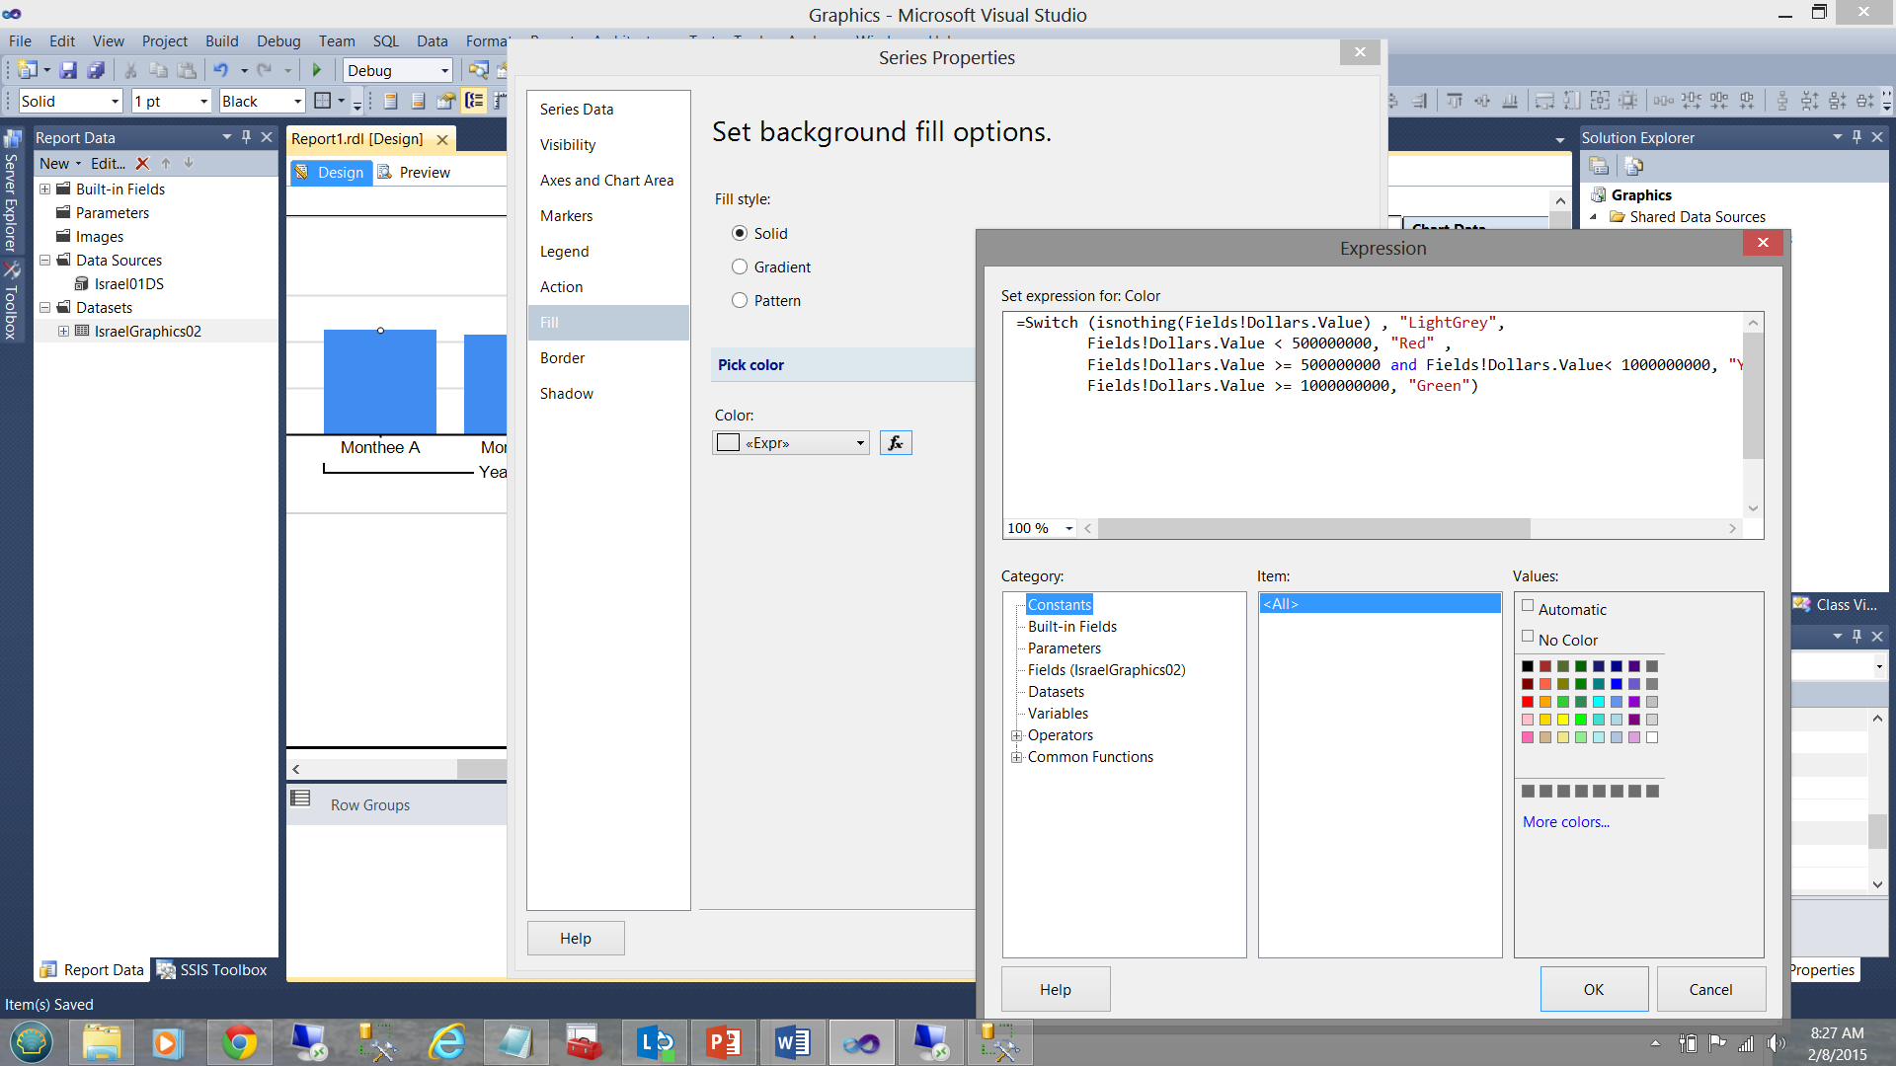Open the Border page in Series Properties
Image resolution: width=1896 pixels, height=1066 pixels.
pos(562,358)
